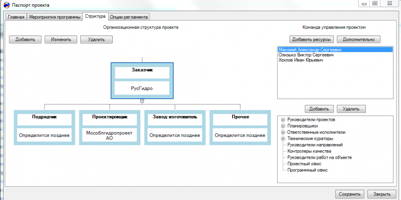Click Удалить above the organization chart
401x200 pixels.
[x=96, y=40]
